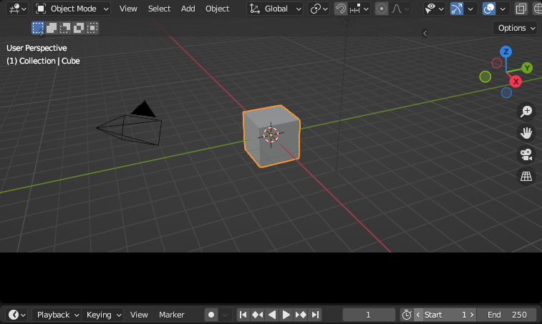542x324 pixels.
Task: Click the negative Y axis gizmo circle
Action: click(x=485, y=77)
